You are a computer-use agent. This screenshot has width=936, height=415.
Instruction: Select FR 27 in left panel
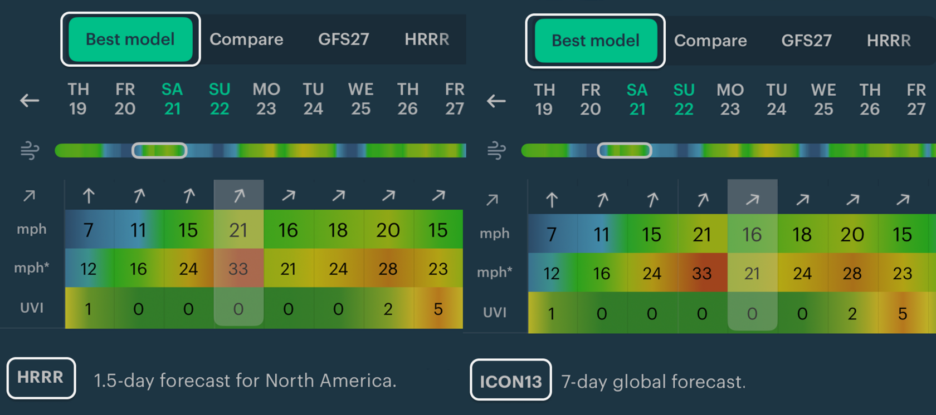click(x=455, y=99)
